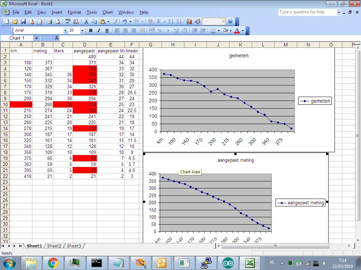Expand the font size dropdown
361x270 pixels.
(82, 31)
